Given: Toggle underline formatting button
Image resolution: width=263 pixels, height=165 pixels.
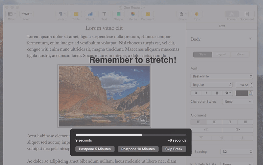Looking at the screenshot, I should coord(217,93).
